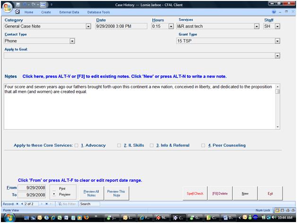This screenshot has height=223, width=297.
Task: Launch Word from quick launch
Action: pyautogui.click(x=66, y=218)
